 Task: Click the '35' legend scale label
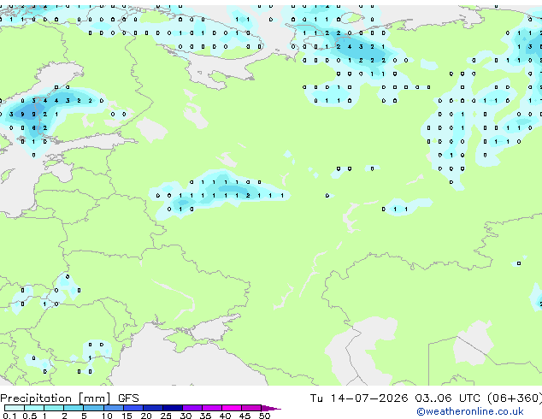(206, 416)
